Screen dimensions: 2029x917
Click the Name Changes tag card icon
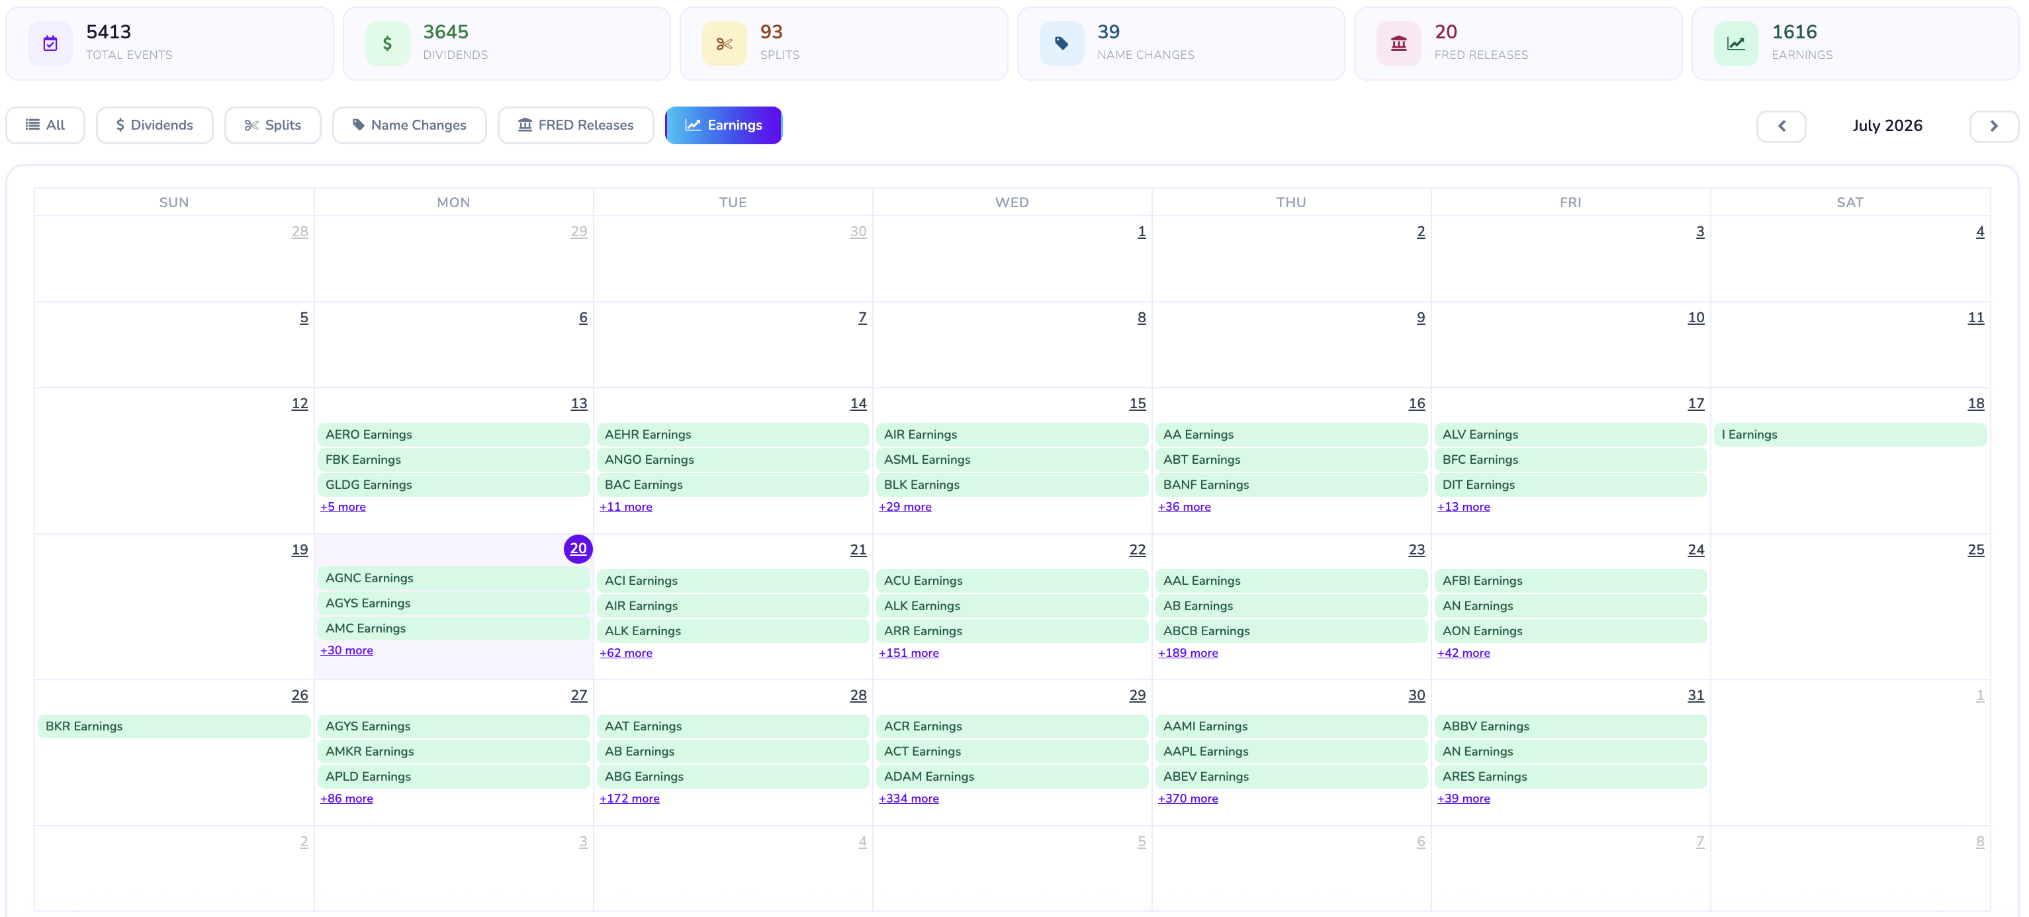coord(1061,43)
